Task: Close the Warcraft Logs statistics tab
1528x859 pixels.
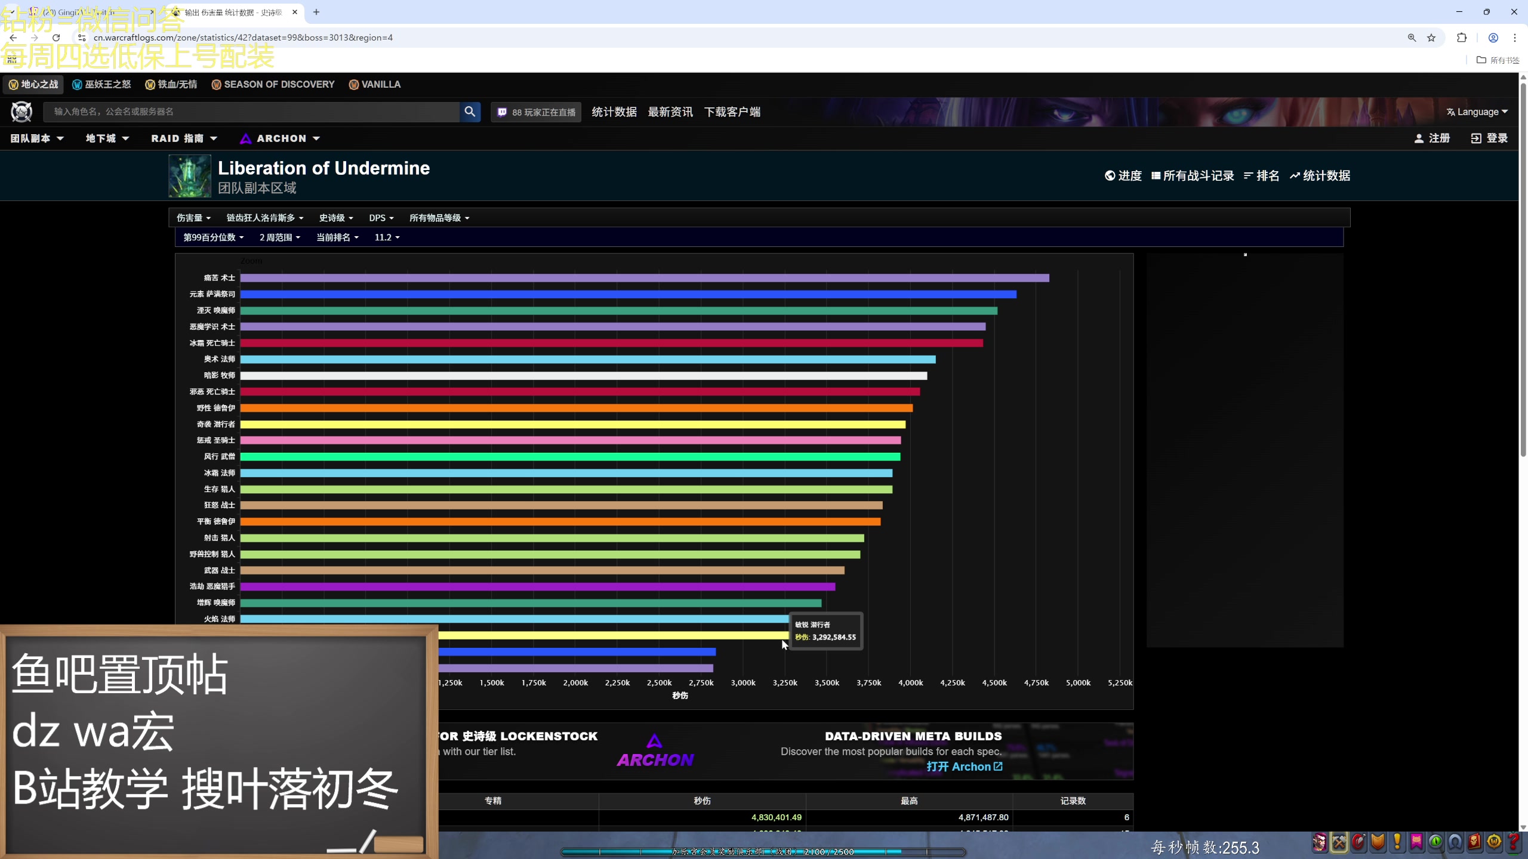Action: tap(295, 12)
